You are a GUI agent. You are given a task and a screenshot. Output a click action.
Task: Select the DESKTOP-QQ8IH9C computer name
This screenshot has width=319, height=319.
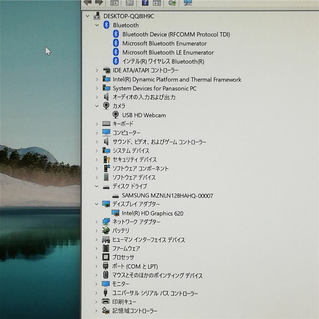128,16
